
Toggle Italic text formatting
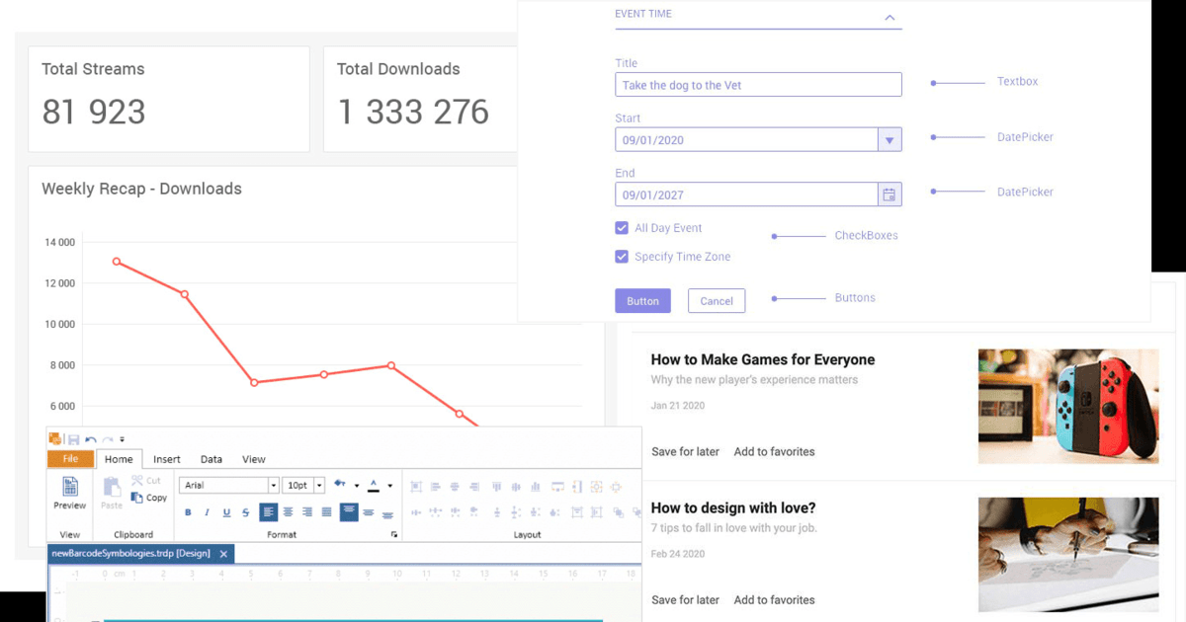coord(207,512)
